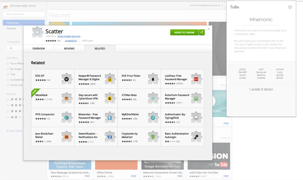This screenshot has width=303, height=180.
Task: Click the Bitwarden shield icon
Action: (x=110, y=118)
